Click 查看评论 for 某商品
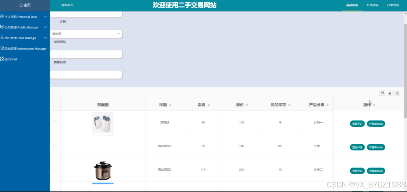407x192 pixels. (357, 124)
